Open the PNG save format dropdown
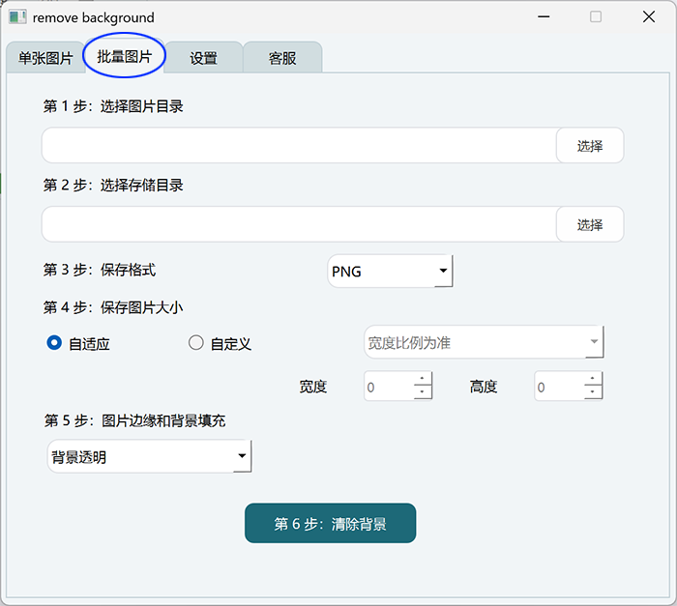 pos(390,271)
